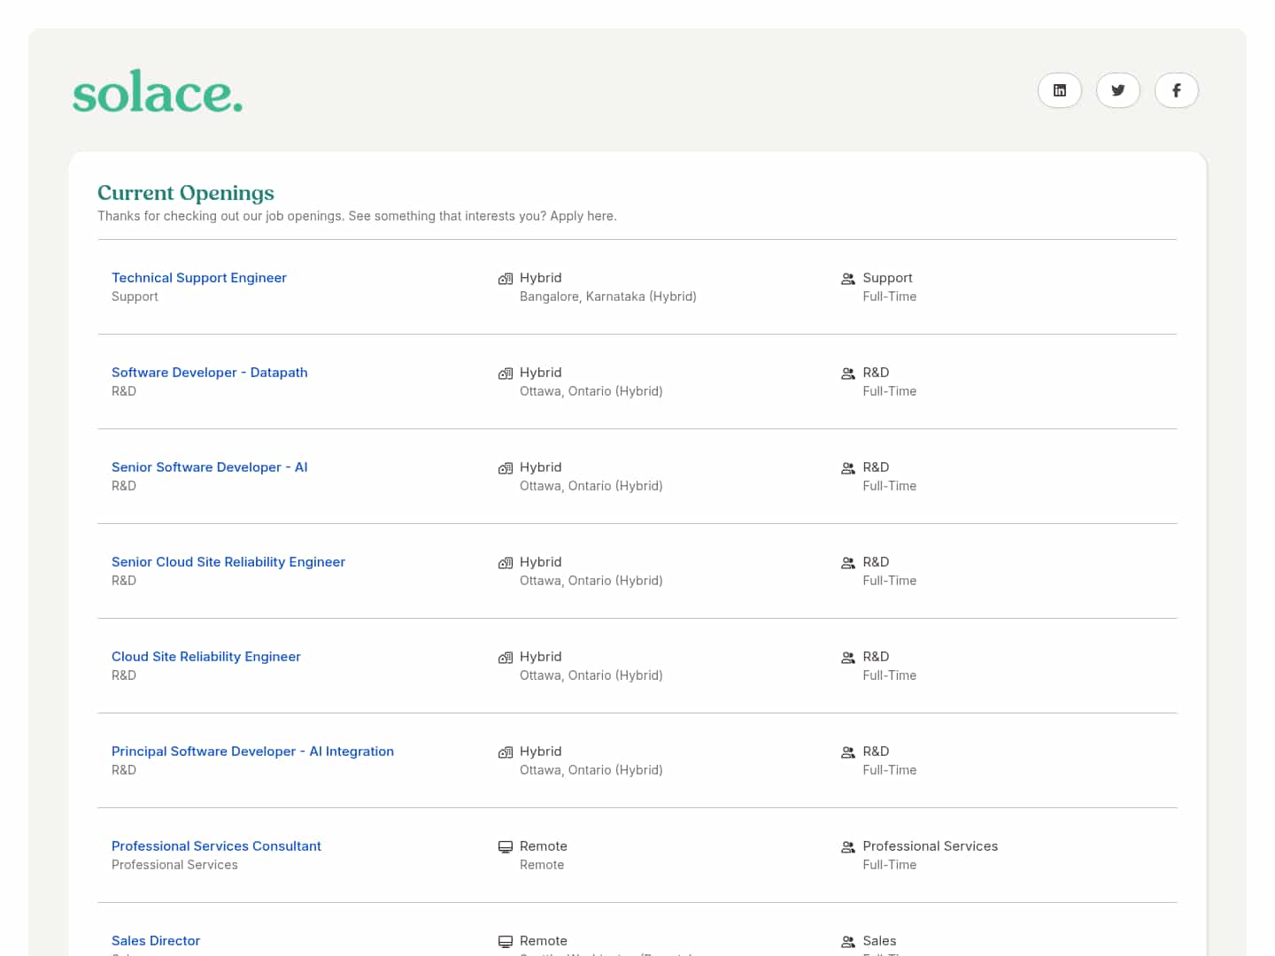This screenshot has height=956, width=1275.
Task: Click the Solace logo
Action: pyautogui.click(x=158, y=92)
